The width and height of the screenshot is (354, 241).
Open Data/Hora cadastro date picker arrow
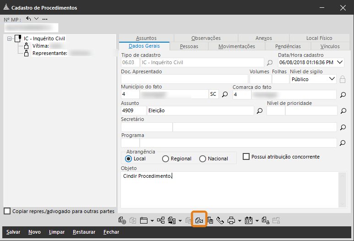point(339,62)
